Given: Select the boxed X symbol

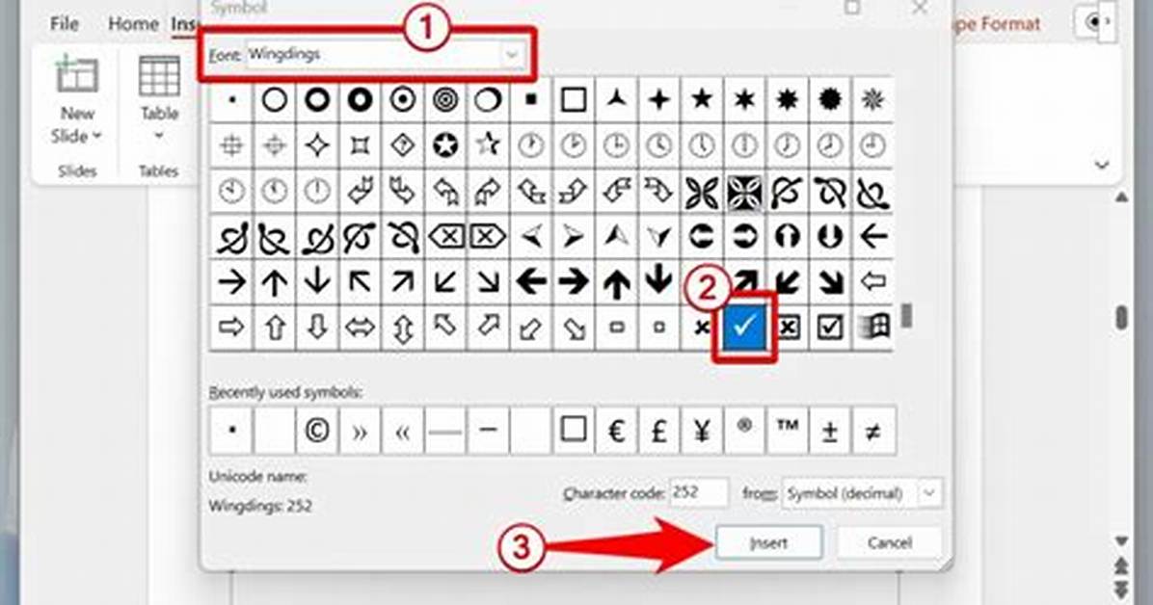Looking at the screenshot, I should 788,328.
